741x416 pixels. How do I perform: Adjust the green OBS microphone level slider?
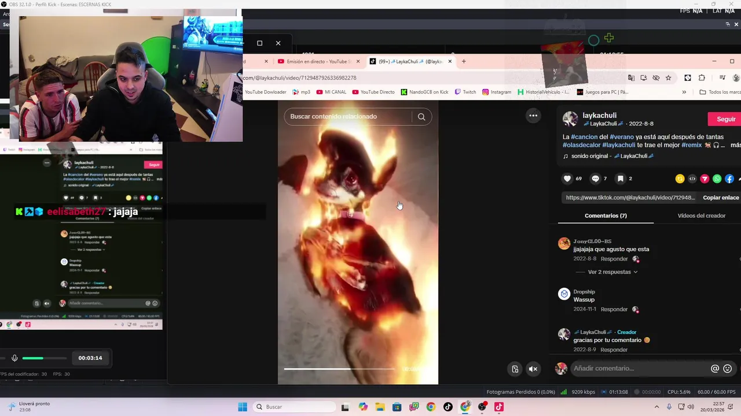(x=44, y=358)
